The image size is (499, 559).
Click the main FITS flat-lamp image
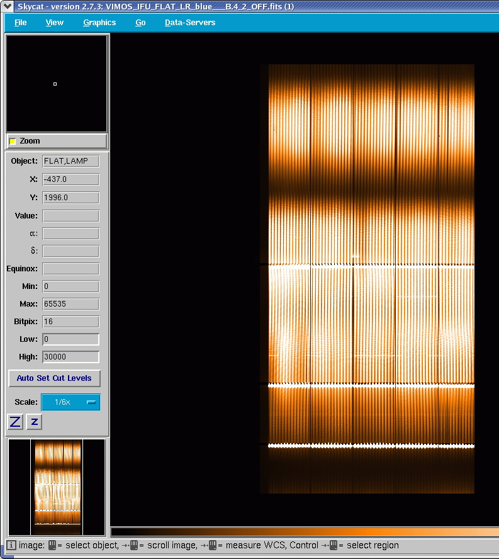[x=367, y=279]
